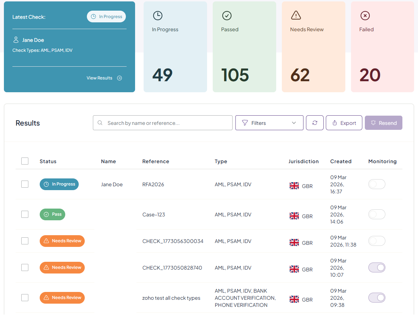Disable monitoring for zoho test all check types
The width and height of the screenshot is (418, 315).
377,298
